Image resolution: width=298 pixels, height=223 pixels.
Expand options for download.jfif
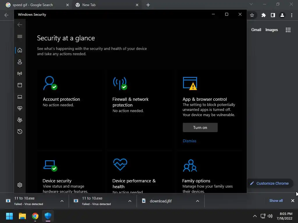[198, 201]
